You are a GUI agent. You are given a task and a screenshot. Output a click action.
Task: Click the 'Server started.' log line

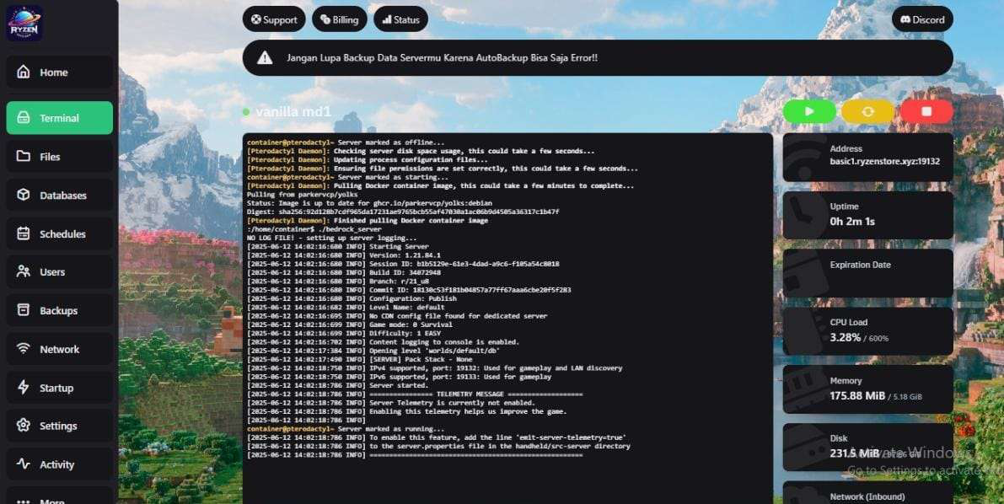337,385
